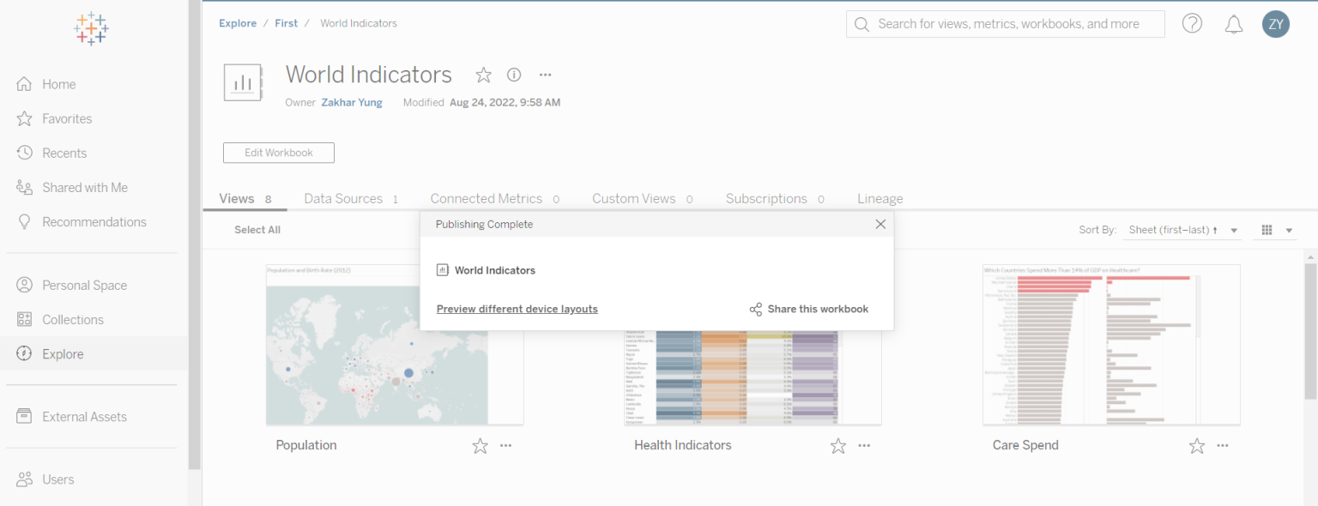The height and width of the screenshot is (506, 1318).
Task: View workbook details via info icon
Action: pos(513,75)
